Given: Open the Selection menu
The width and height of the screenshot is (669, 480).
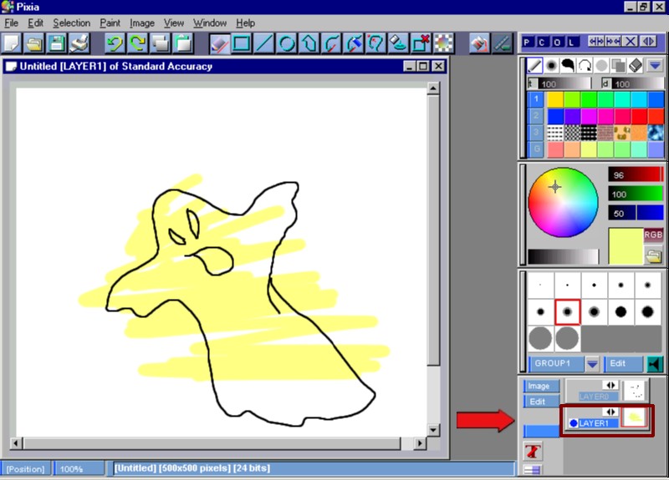Looking at the screenshot, I should coord(71,23).
